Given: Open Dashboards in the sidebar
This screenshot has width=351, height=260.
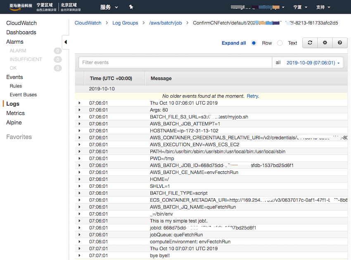Looking at the screenshot, I should (x=21, y=33).
